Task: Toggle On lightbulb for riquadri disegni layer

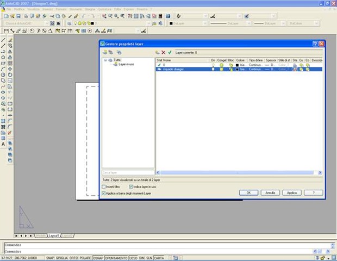Action: (213, 69)
